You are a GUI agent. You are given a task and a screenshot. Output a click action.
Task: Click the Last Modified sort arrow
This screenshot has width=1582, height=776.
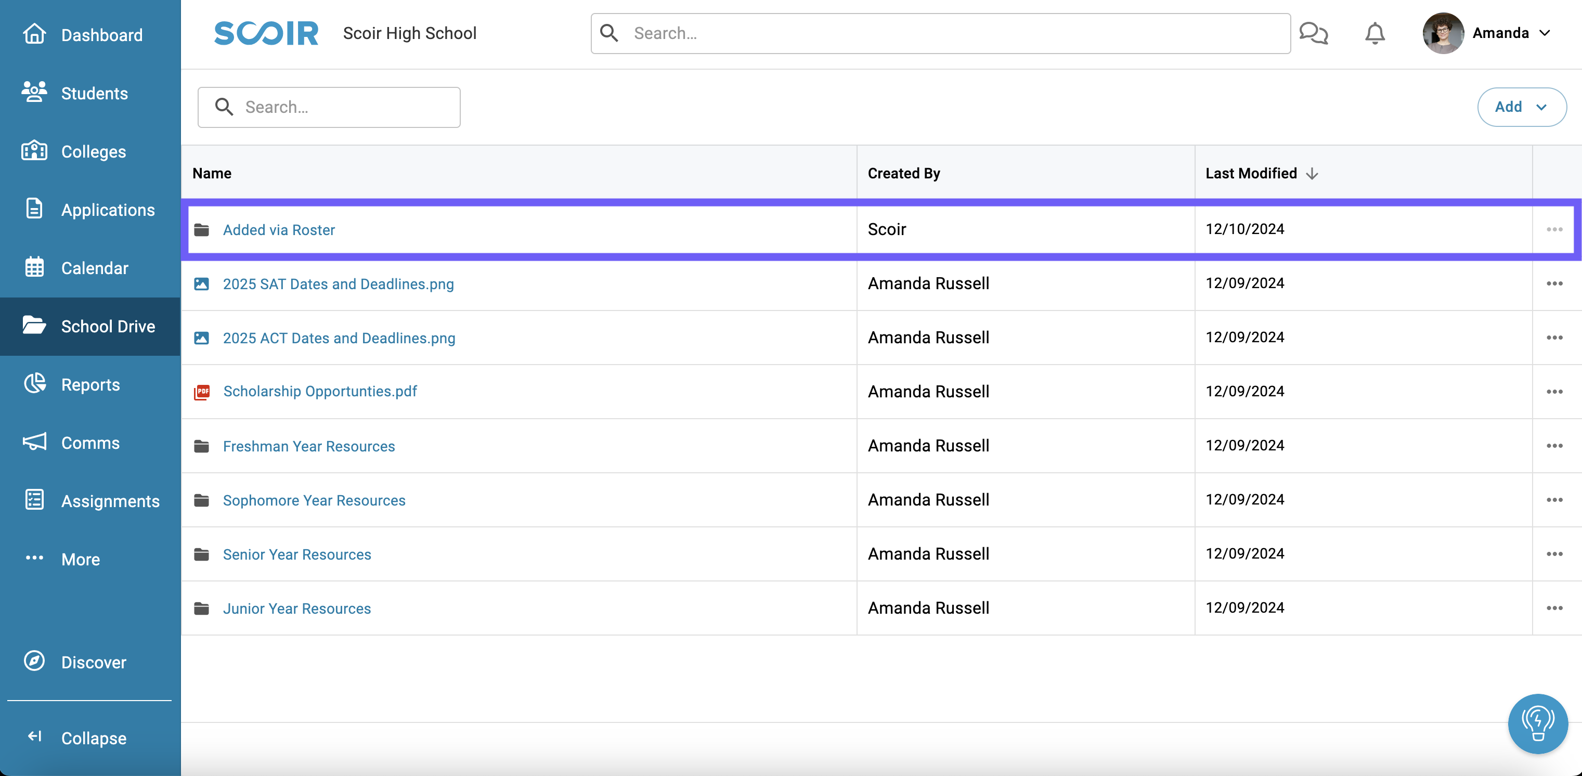coord(1312,174)
